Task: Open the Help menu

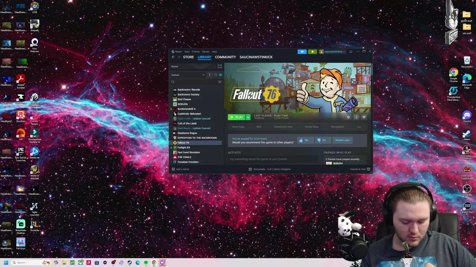Action: click(x=215, y=52)
